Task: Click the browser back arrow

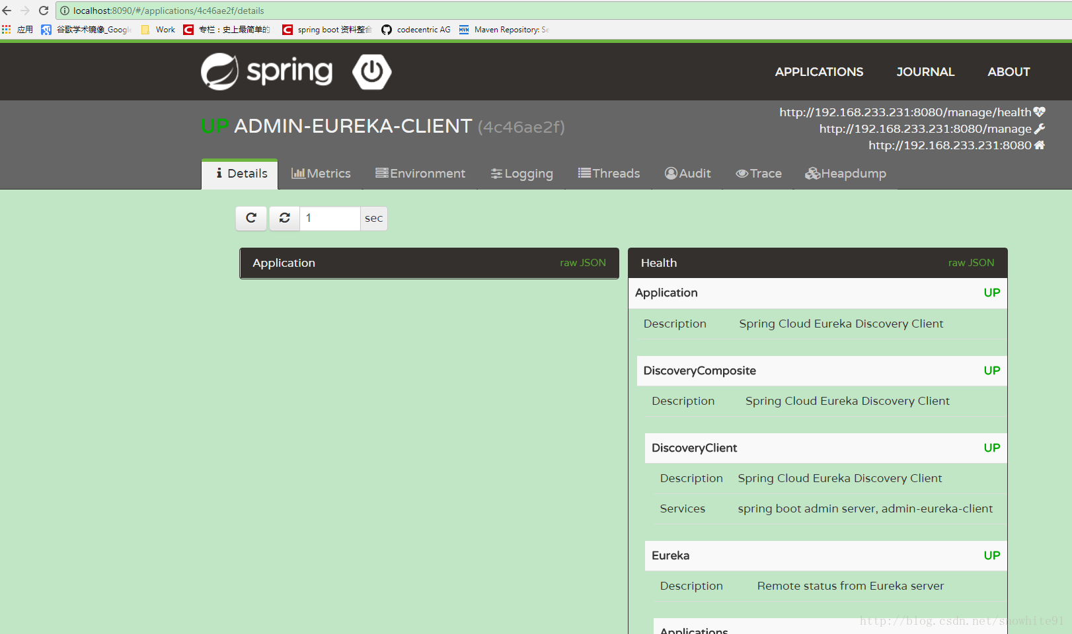Action: 7,11
